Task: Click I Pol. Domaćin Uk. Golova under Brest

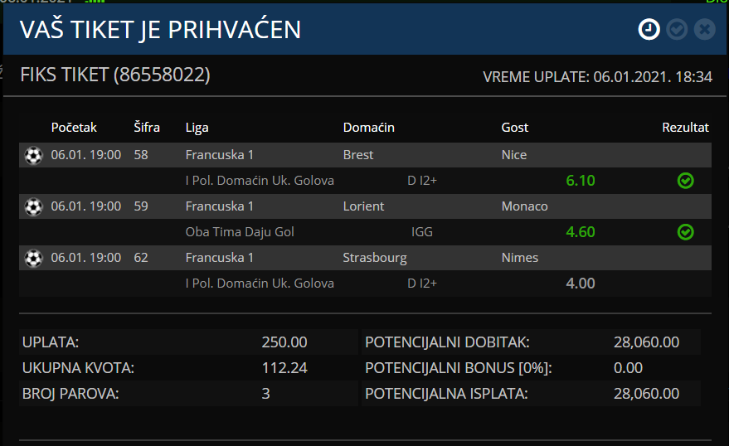Action: [x=260, y=181]
